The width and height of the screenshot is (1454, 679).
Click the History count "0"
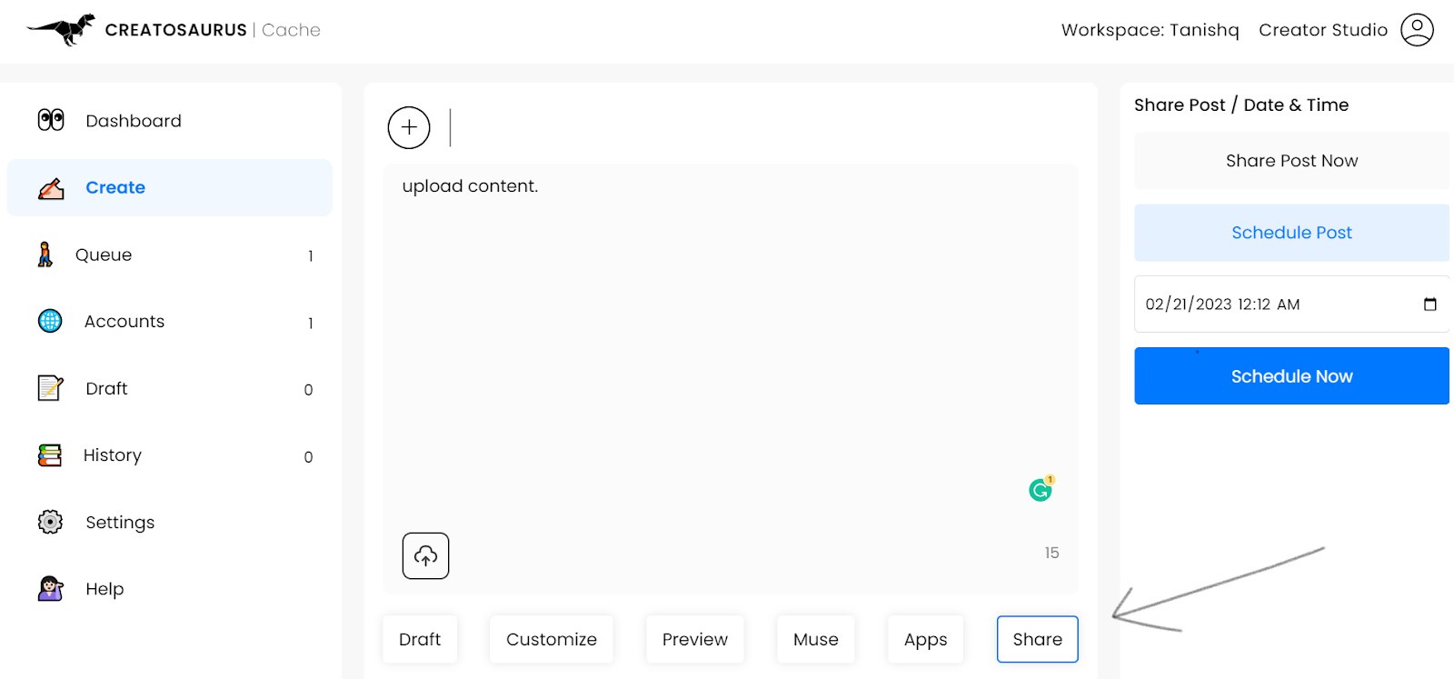pyautogui.click(x=308, y=457)
